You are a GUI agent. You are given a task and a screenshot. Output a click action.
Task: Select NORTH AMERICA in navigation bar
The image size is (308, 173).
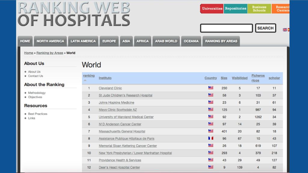click(50, 41)
